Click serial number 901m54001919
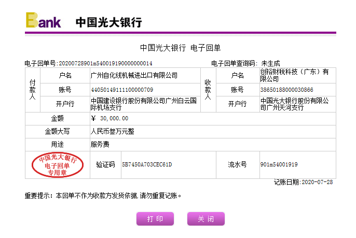 tap(279, 164)
